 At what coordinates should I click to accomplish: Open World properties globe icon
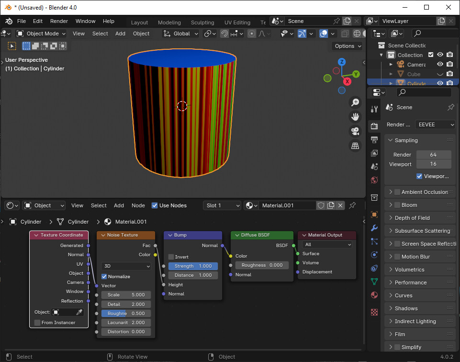374,180
